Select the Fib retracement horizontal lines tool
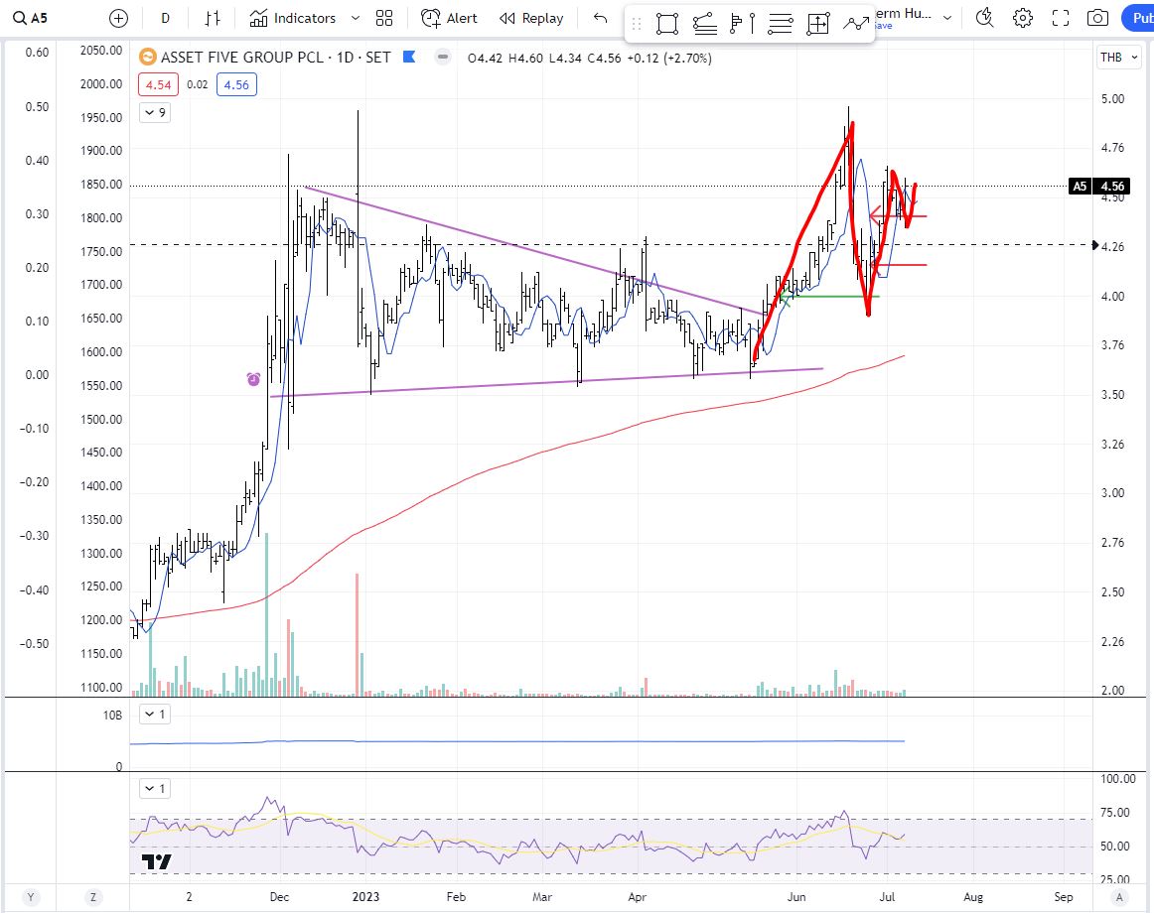This screenshot has width=1154, height=913. pos(781,24)
